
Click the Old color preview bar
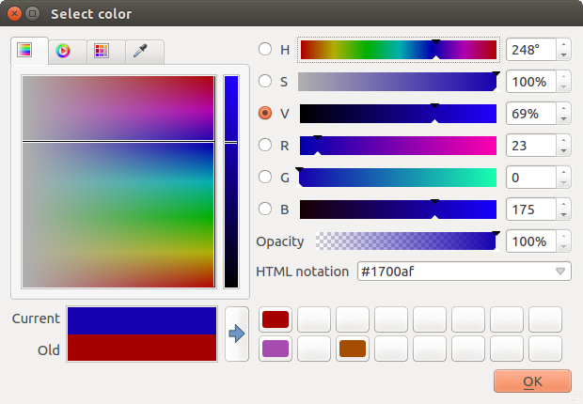(142, 349)
